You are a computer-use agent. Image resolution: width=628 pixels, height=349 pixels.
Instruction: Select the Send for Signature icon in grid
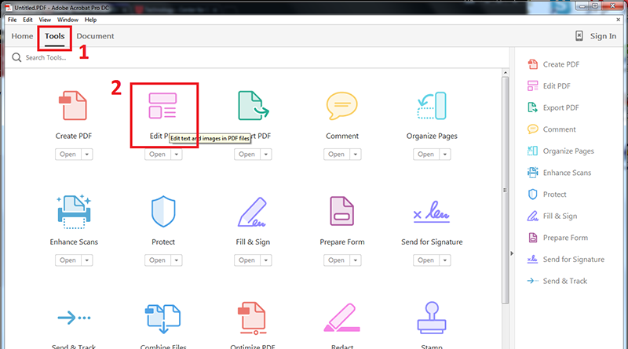click(x=431, y=211)
